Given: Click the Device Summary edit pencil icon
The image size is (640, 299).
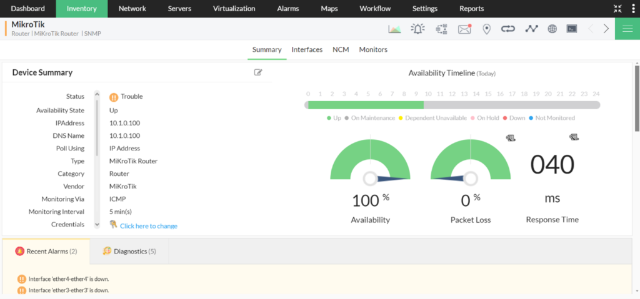Looking at the screenshot, I should coord(258,72).
